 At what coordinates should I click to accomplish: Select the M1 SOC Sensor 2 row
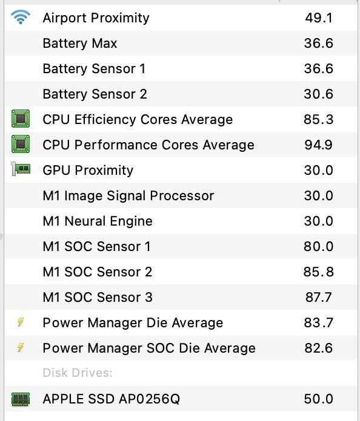181,272
